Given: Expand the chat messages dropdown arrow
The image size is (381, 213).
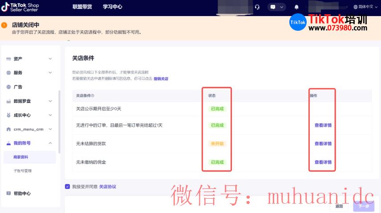Looking at the screenshot, I should [x=282, y=7].
